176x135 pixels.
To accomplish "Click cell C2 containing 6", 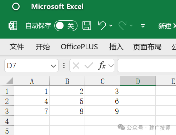I will [x=102, y=101].
